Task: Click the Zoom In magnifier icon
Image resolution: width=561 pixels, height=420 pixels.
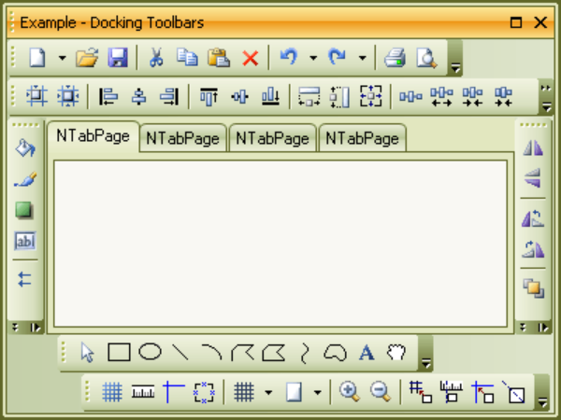Action: pyautogui.click(x=350, y=392)
